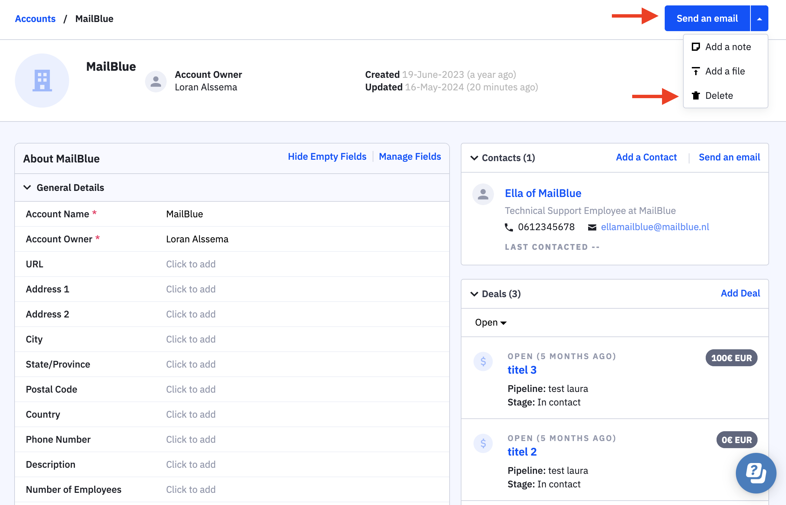
Task: Click the envelope icon beside Ella's email
Action: point(592,227)
